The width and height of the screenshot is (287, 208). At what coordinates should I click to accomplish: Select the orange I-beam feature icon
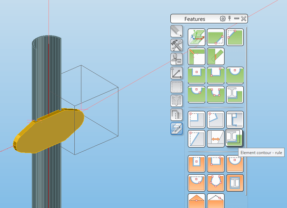tap(234, 183)
